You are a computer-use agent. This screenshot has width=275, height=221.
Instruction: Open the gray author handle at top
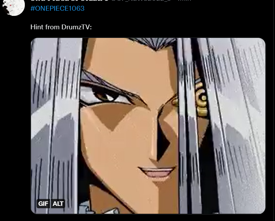[142, 1]
